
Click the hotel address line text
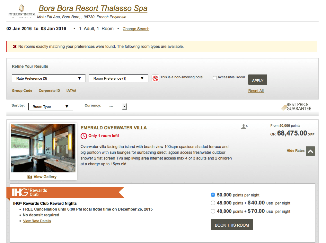(x=82, y=17)
